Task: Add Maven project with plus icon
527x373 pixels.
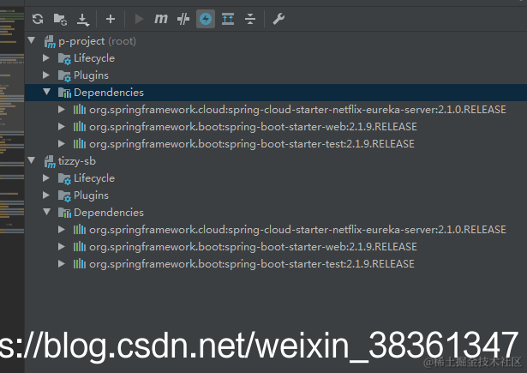Action: (x=111, y=19)
